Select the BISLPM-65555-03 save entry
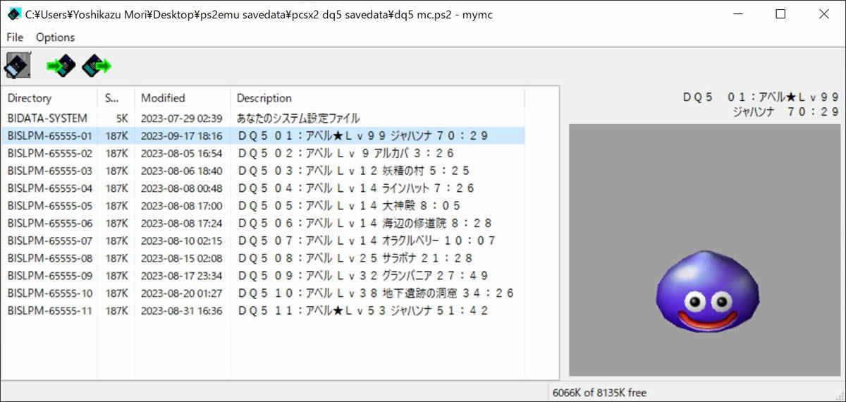 pyautogui.click(x=263, y=171)
